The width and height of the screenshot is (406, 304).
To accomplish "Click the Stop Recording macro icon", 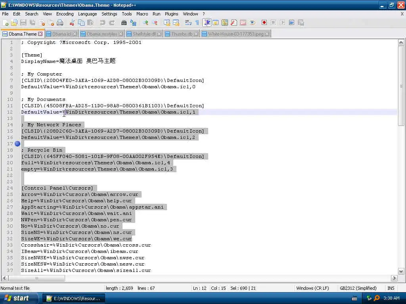I will click(x=273, y=23).
